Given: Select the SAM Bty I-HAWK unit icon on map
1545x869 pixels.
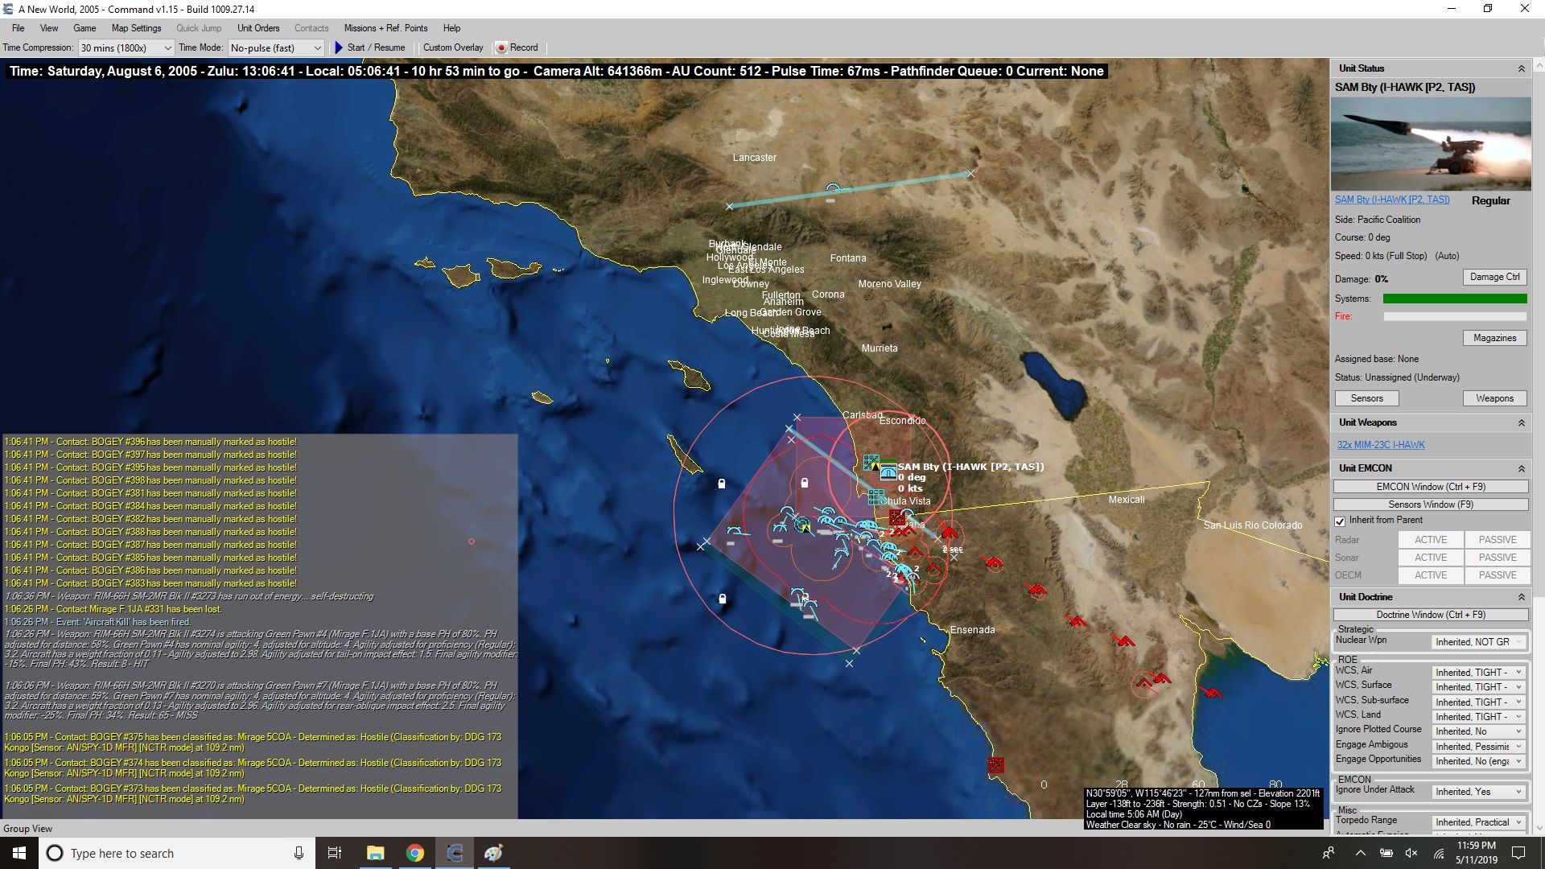Looking at the screenshot, I should click(x=888, y=472).
